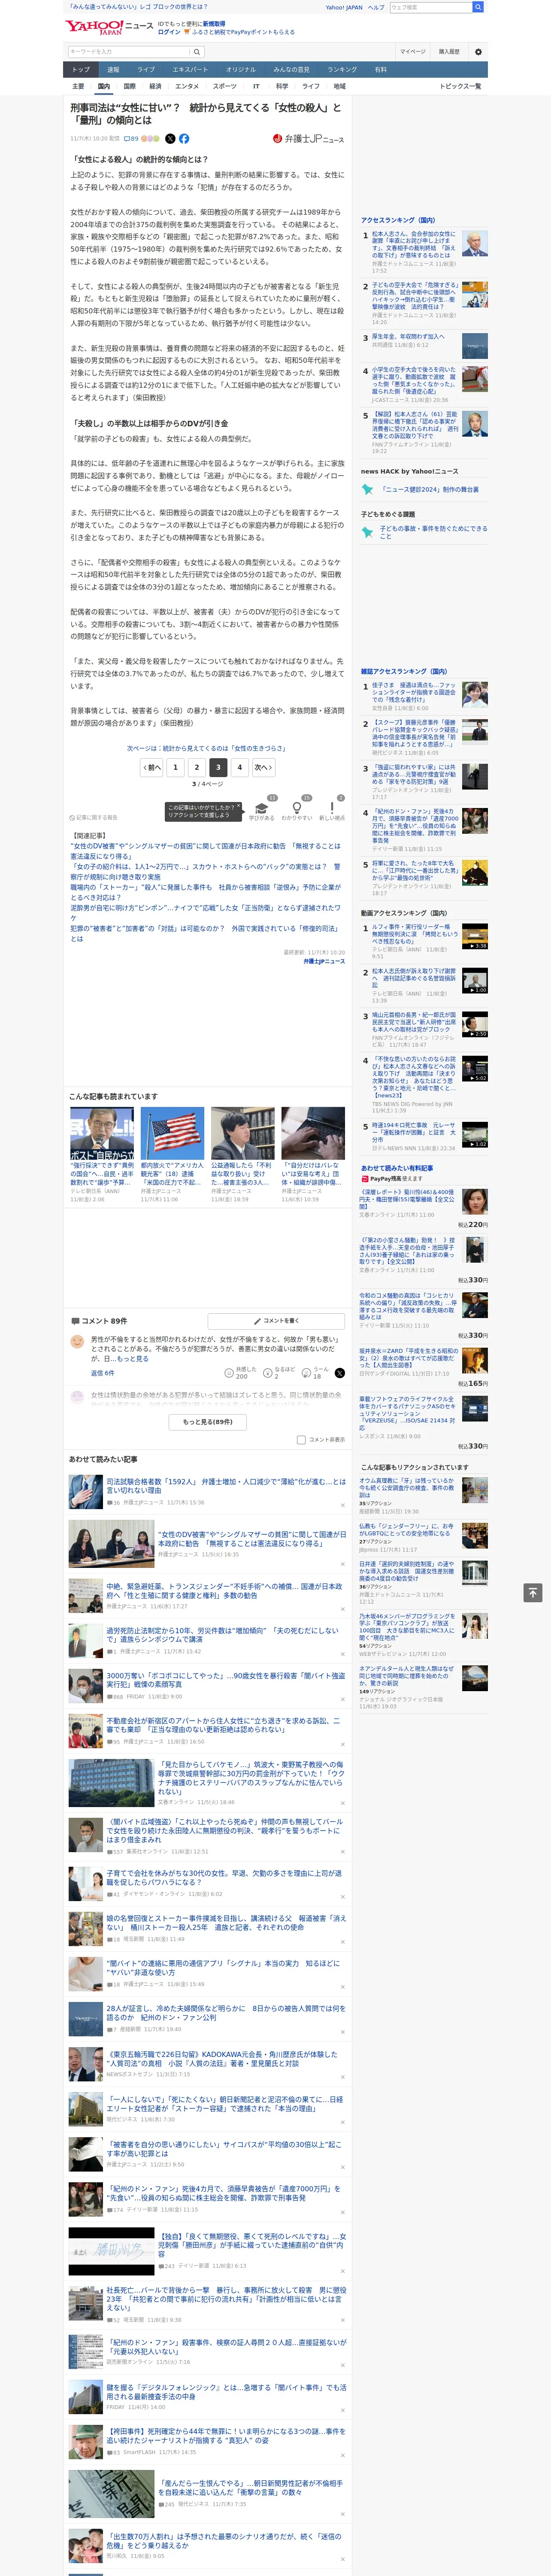The height and width of the screenshot is (2576, 551).
Task: Open the 新規取得 ID registration link
Action: point(214,24)
